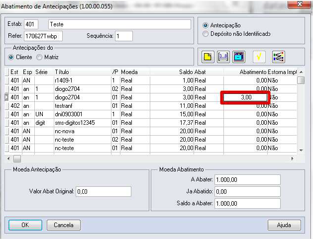The height and width of the screenshot is (239, 313).
Task: Select the sms-digitos12345 title row
Action: (151, 123)
